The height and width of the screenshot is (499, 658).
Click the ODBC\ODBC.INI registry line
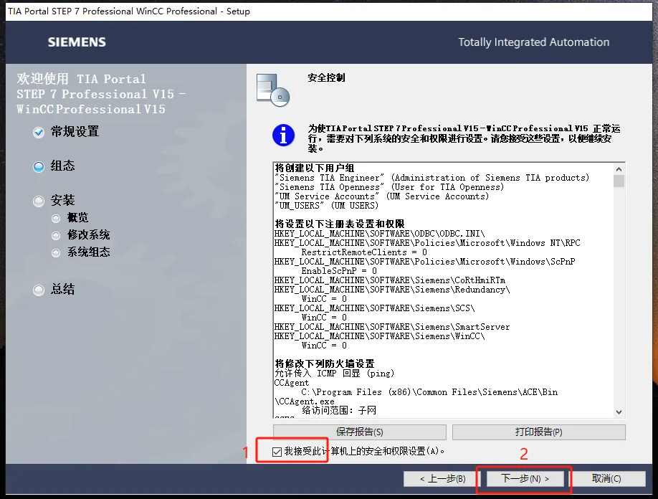coord(379,233)
